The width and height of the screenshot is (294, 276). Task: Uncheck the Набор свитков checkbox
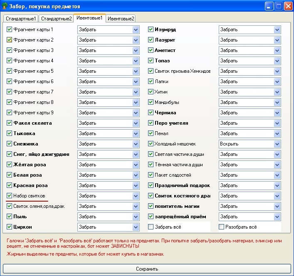coord(10,196)
